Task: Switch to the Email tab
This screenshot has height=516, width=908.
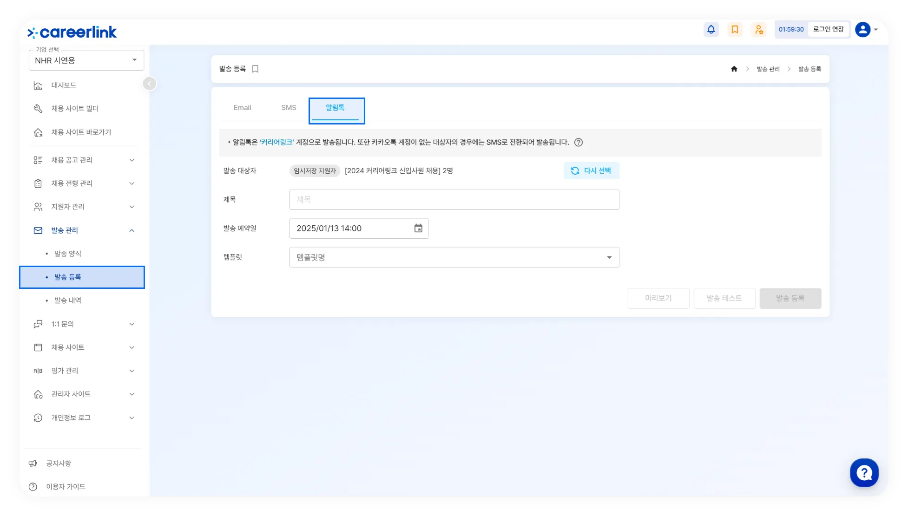Action: (x=242, y=108)
